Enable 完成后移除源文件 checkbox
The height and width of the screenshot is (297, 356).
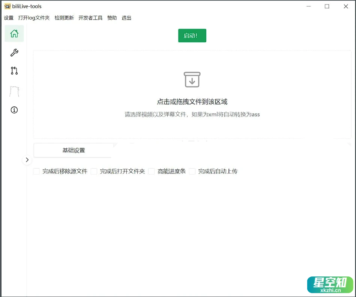click(x=36, y=171)
